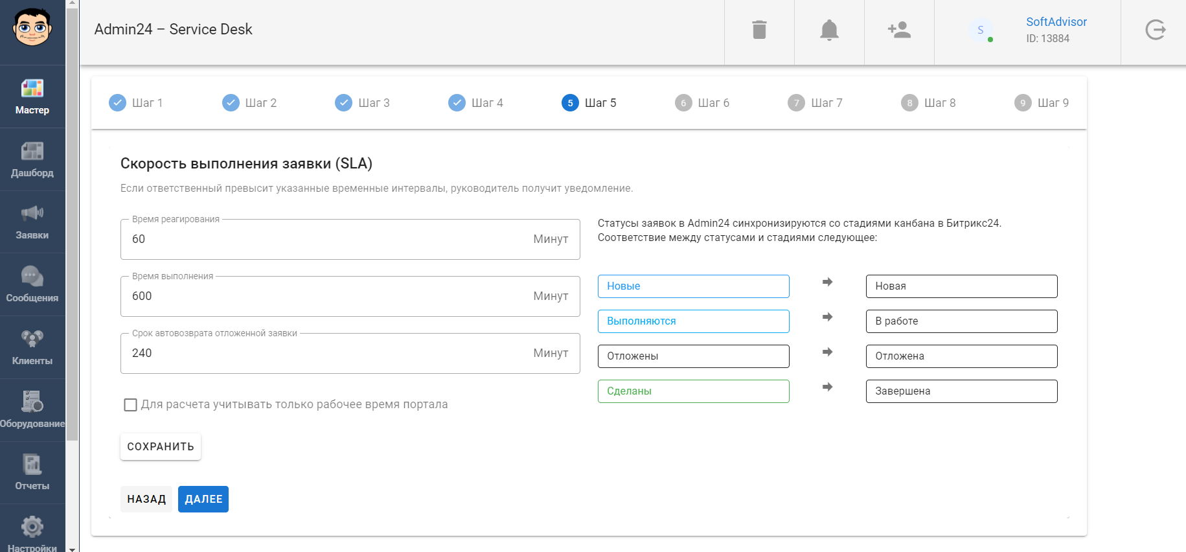Go to Шаг 4 in wizard
This screenshot has height=552, width=1186.
tap(475, 103)
